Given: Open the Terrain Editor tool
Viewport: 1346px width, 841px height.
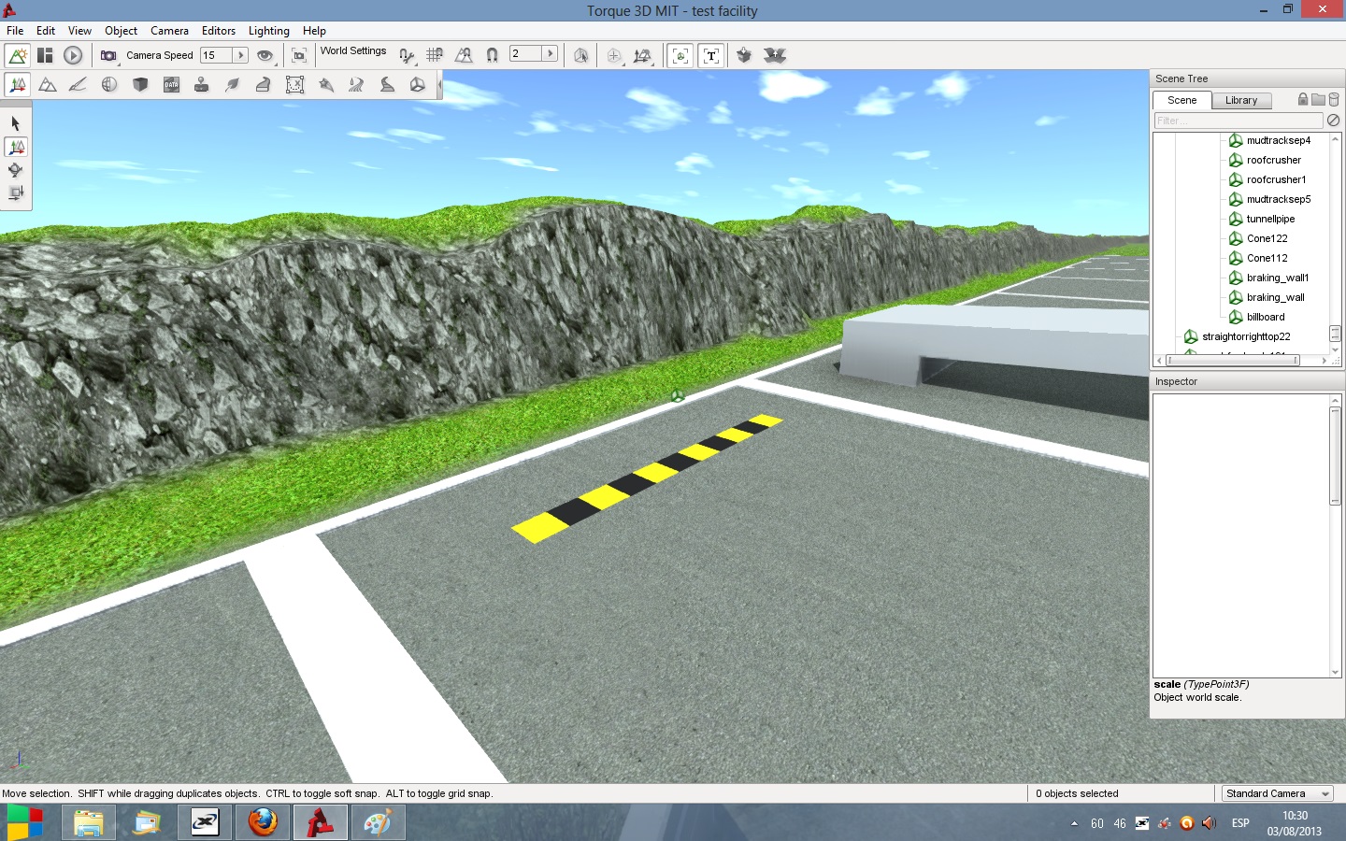Looking at the screenshot, I should [48, 85].
